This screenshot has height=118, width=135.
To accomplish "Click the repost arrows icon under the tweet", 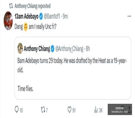I will tap(43, 110).
